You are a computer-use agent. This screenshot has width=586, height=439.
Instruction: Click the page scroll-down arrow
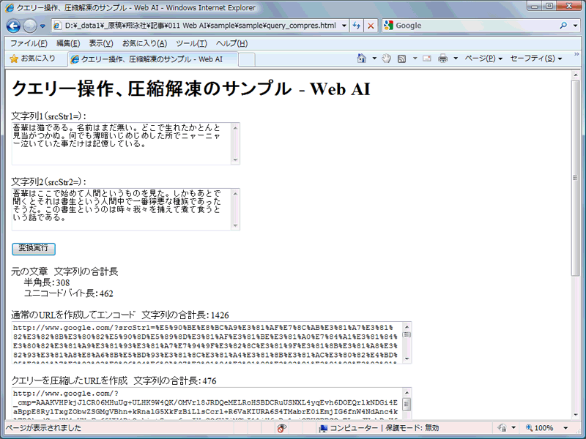tap(575, 415)
